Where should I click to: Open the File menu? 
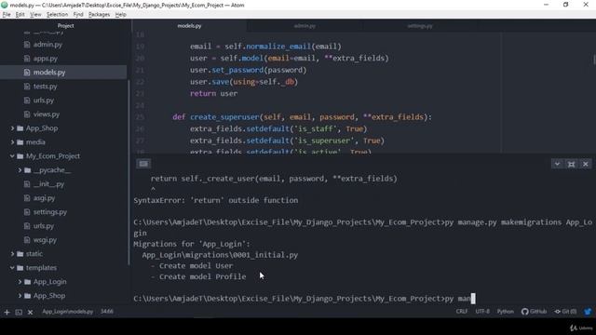click(7, 15)
